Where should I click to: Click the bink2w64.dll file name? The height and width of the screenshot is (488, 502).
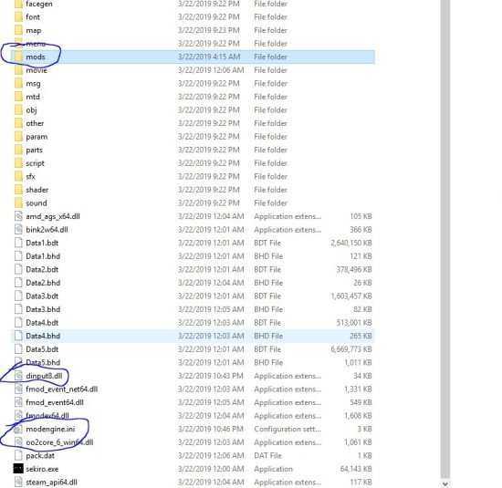tap(47, 230)
